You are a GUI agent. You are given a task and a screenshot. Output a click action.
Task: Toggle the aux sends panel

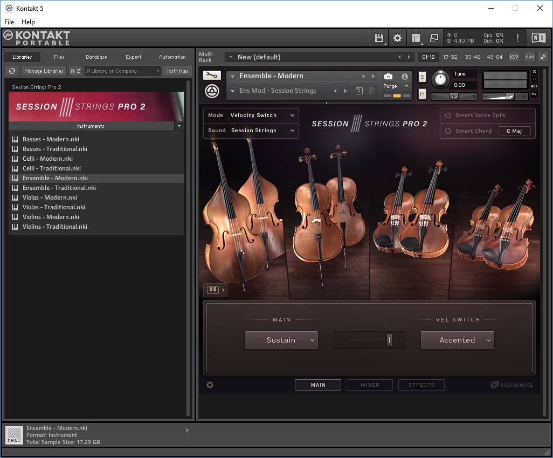tap(530, 57)
